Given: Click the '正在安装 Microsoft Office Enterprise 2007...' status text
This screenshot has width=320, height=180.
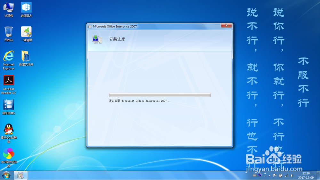Looking at the screenshot, I should 140,101.
